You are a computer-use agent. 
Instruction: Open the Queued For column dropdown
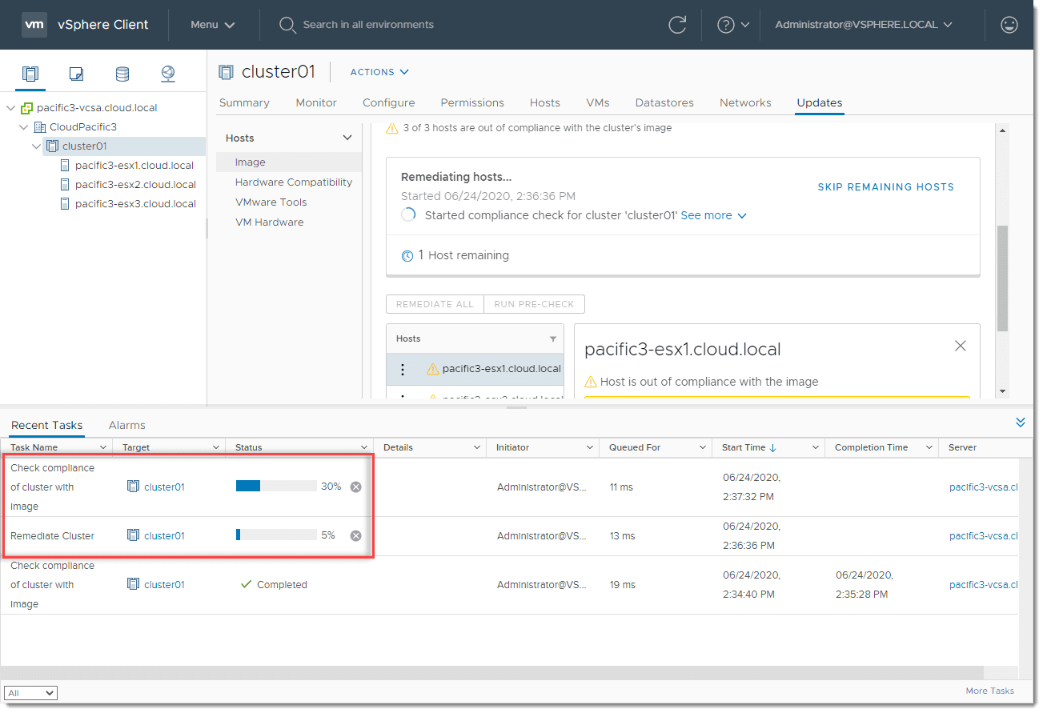703,447
